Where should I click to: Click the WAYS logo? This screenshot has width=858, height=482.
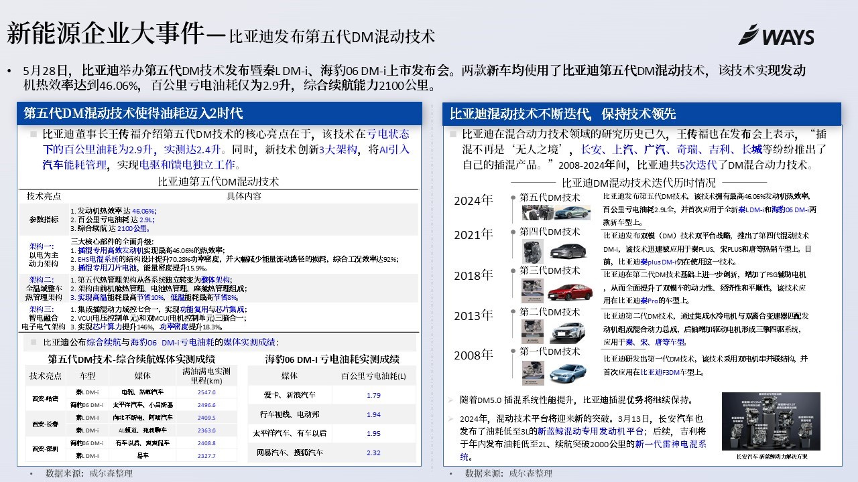(776, 35)
